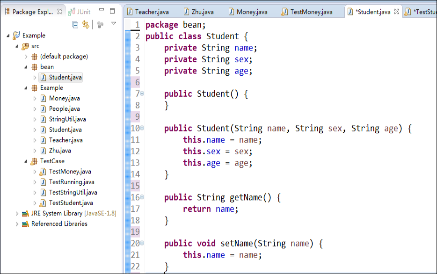
Task: Collapse the bean package node
Action: tap(26, 67)
